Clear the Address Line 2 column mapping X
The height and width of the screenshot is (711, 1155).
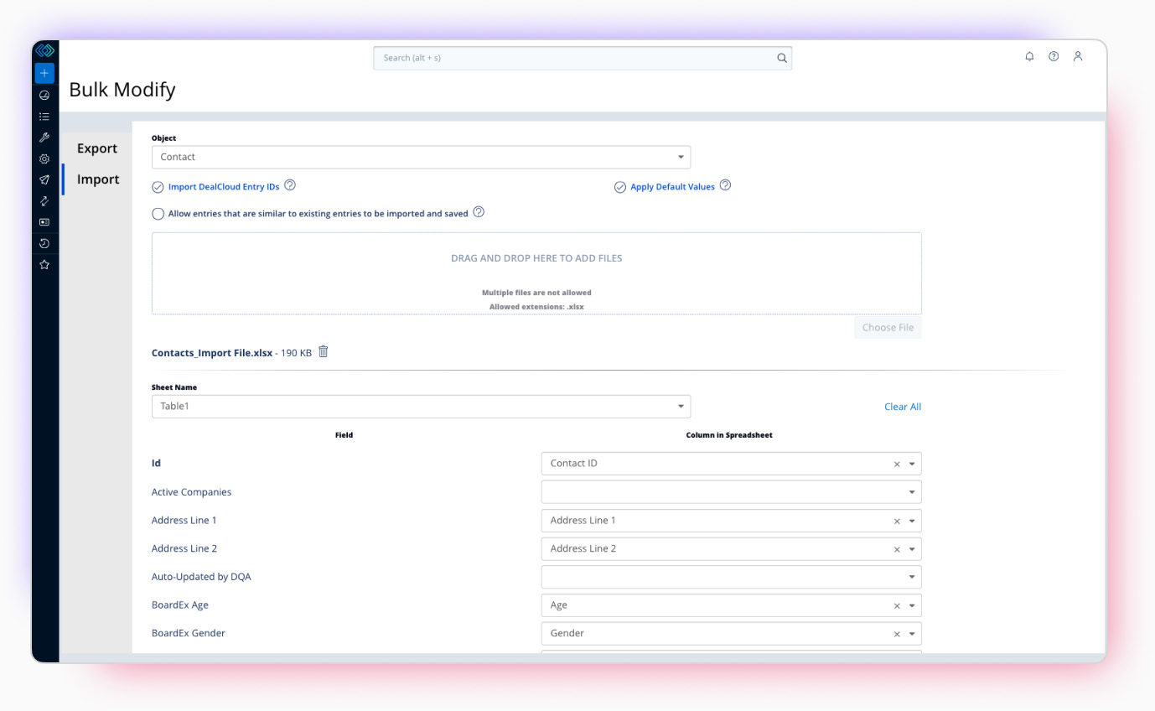897,549
